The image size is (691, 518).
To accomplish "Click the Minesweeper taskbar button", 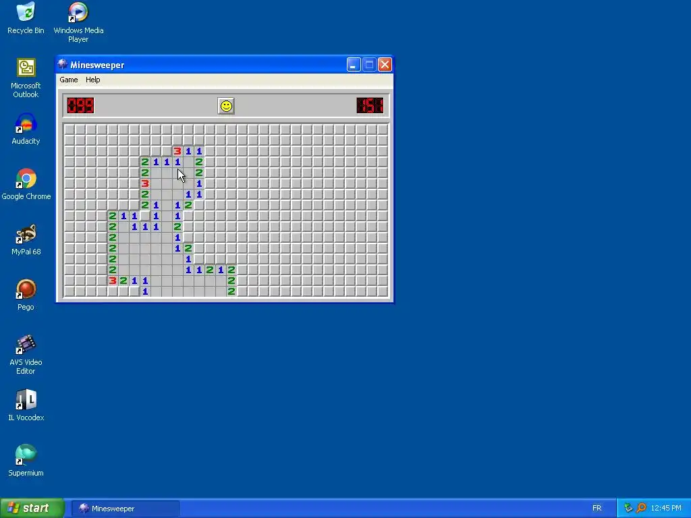I will [x=125, y=509].
